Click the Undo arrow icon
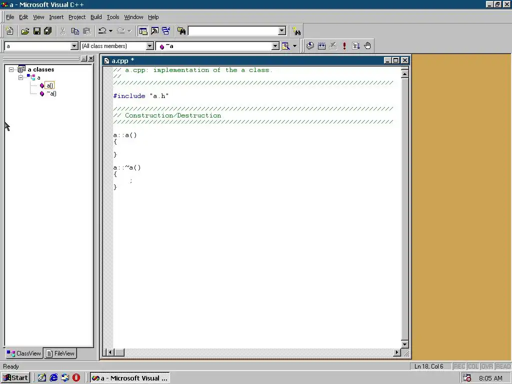The height and width of the screenshot is (384, 512). 102,31
